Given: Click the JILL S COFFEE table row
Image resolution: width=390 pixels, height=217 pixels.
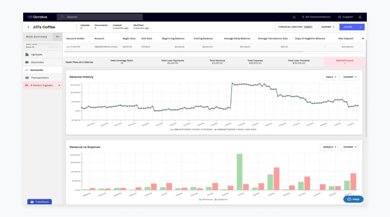Looking at the screenshot, I should click(x=214, y=47).
